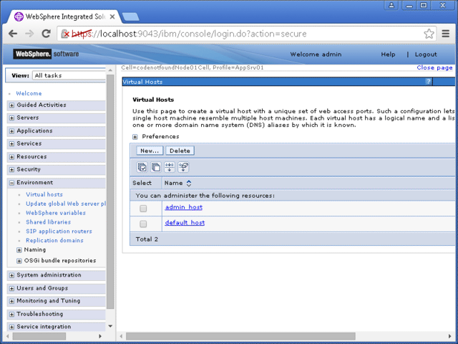Open the admin_host link
Viewport: 458px width, 344px height.
[183, 207]
